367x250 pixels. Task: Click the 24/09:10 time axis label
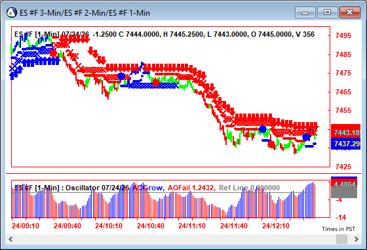26,226
